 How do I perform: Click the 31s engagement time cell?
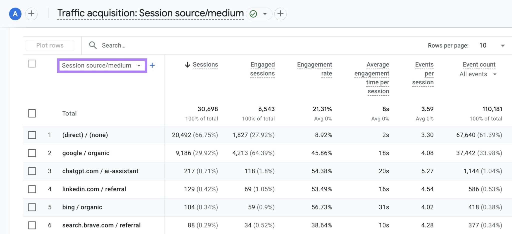point(384,207)
